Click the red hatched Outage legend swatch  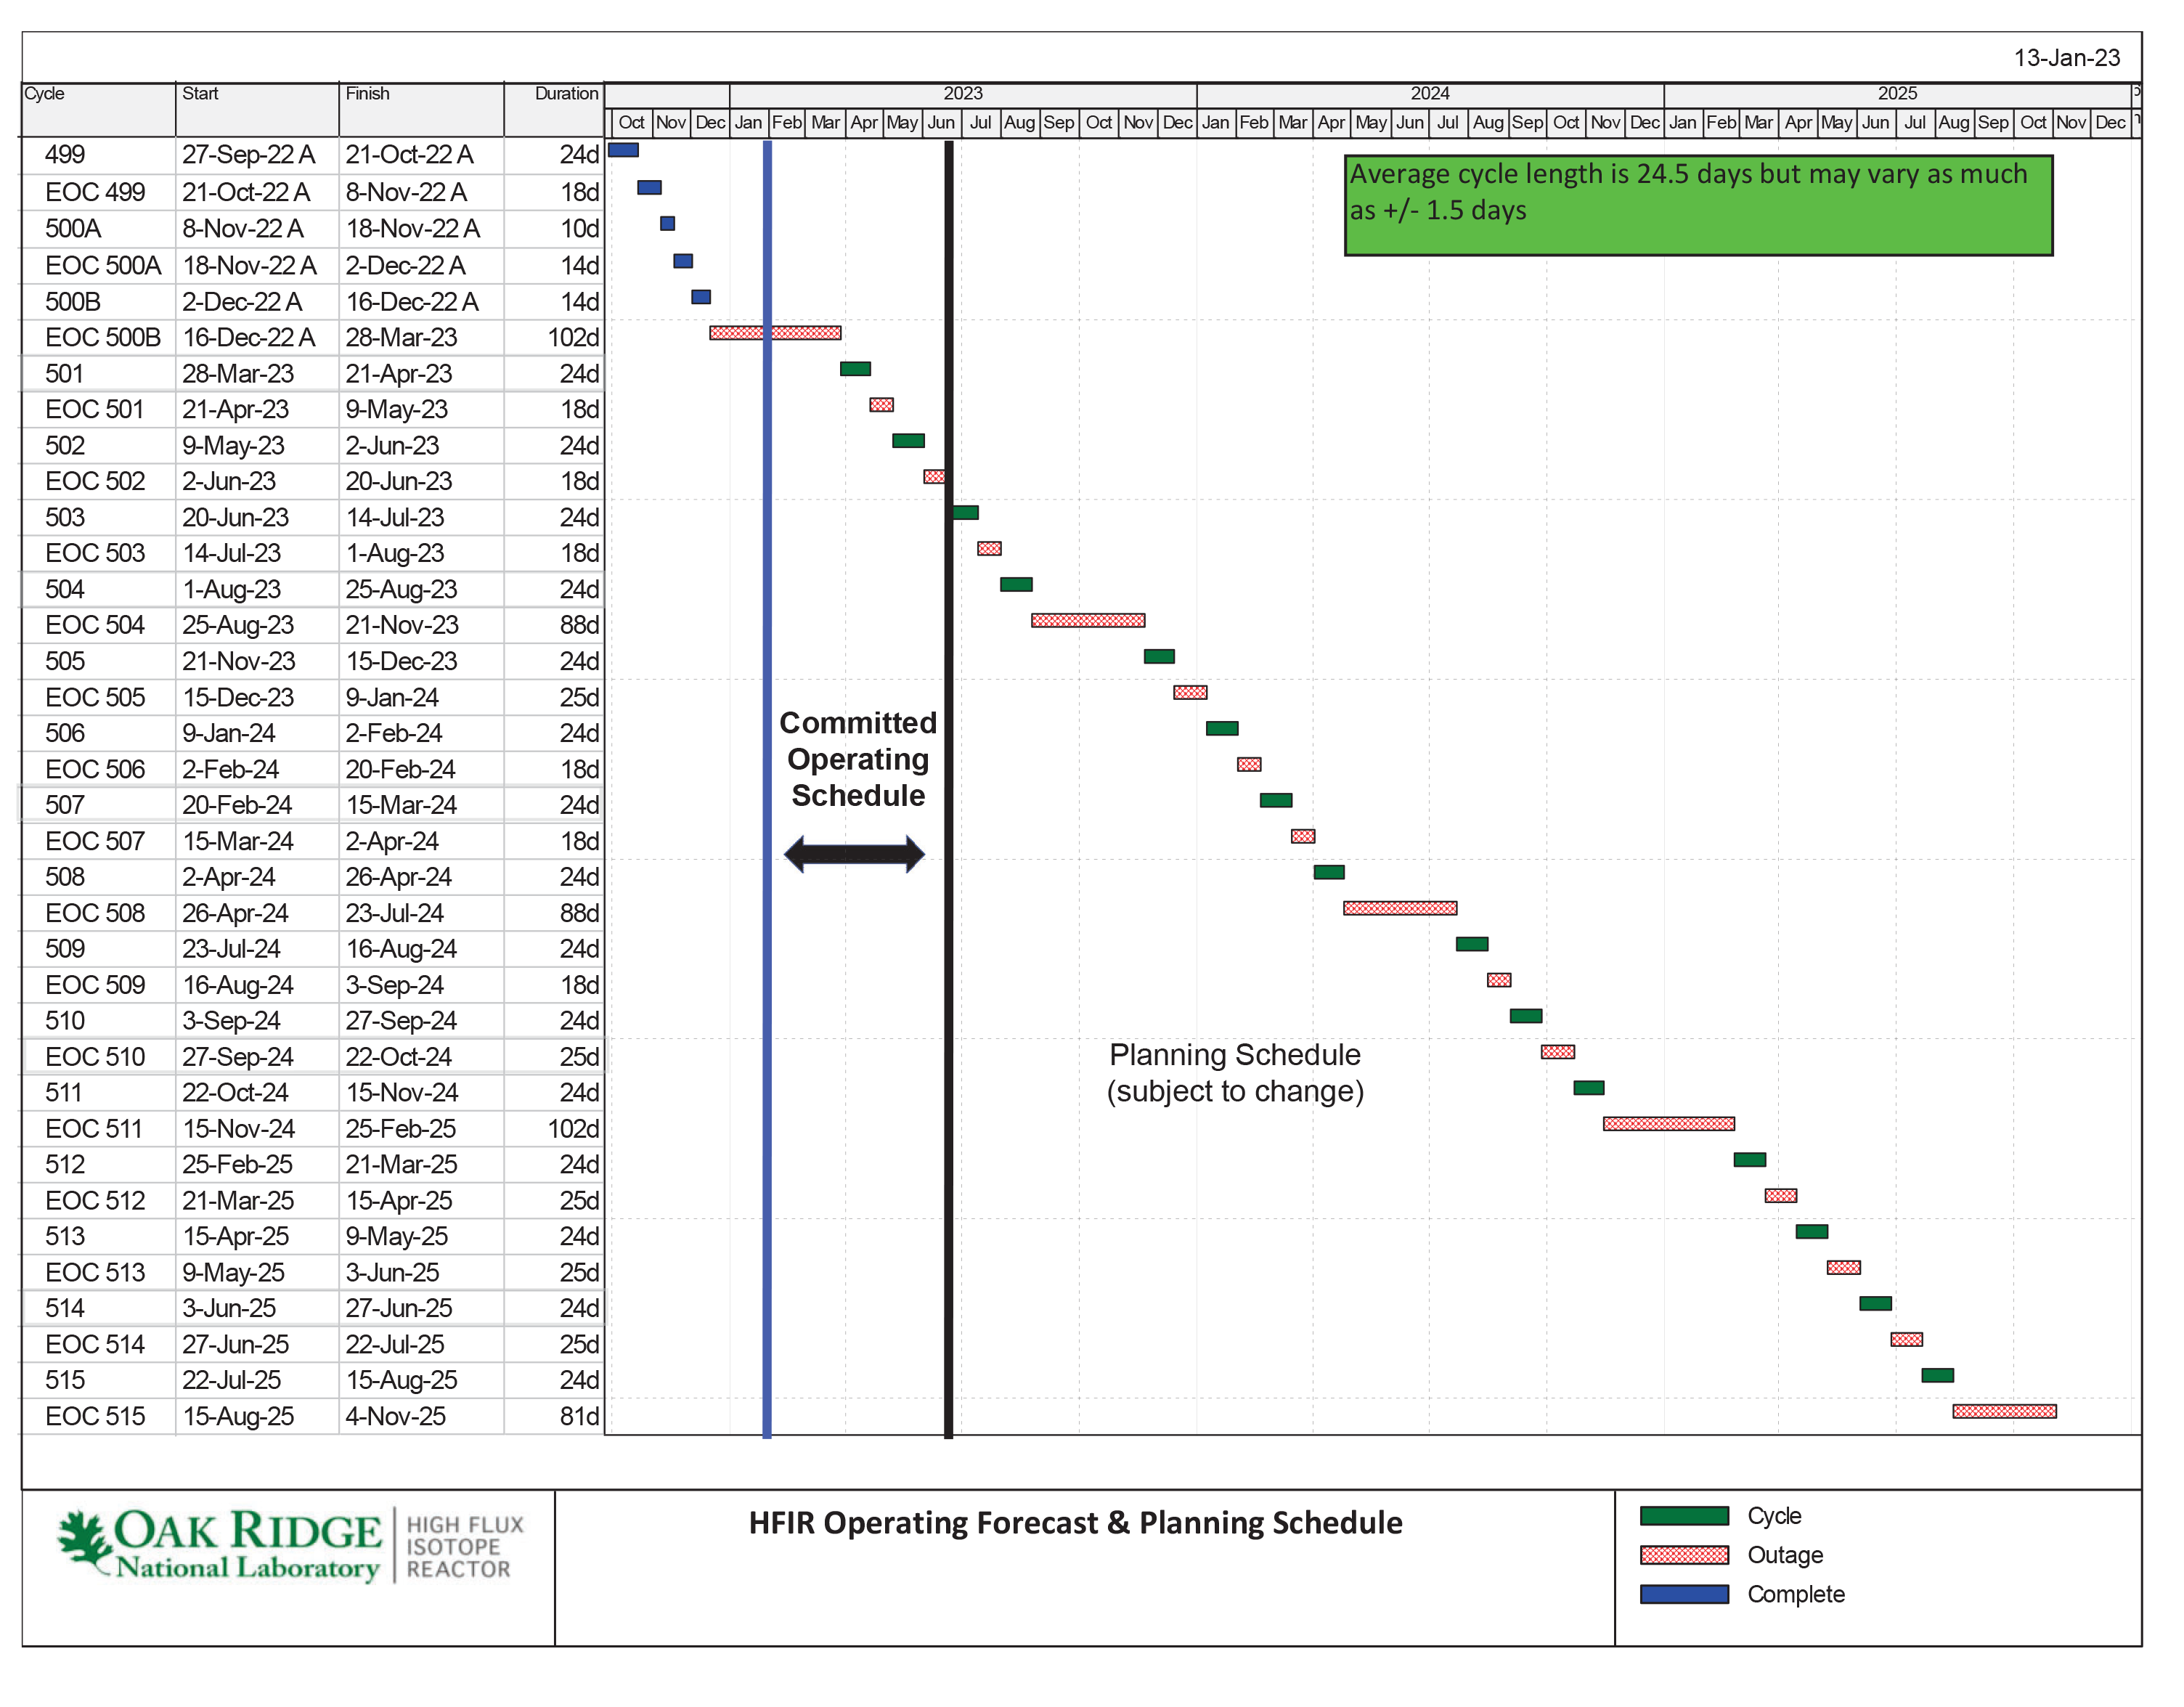(x=1684, y=1555)
